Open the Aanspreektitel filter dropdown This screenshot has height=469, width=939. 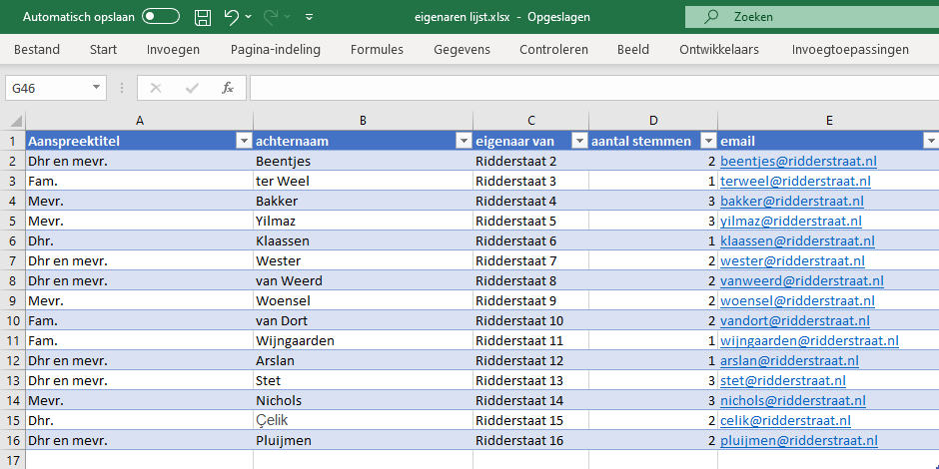click(244, 141)
